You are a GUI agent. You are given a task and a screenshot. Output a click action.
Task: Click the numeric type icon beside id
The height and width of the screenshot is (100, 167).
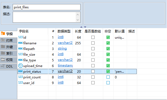point(21,37)
